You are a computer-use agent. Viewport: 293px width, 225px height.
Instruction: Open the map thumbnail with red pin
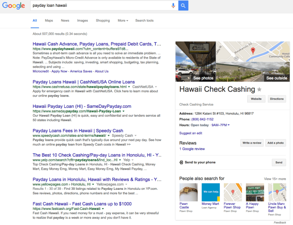pos(253,52)
